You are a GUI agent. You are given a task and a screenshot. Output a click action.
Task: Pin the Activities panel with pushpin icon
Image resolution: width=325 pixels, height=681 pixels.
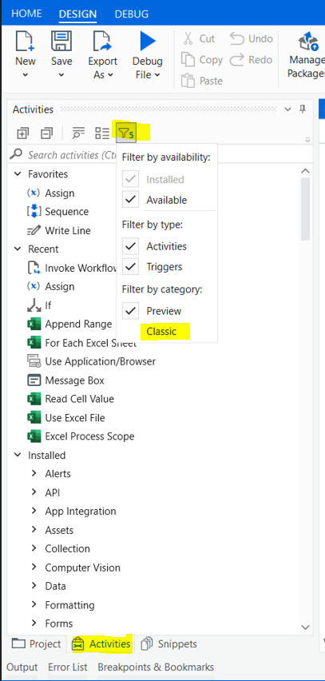(x=303, y=110)
